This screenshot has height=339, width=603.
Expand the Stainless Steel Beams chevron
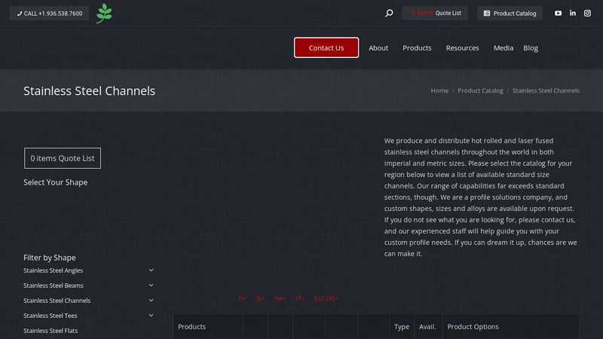pyautogui.click(x=151, y=286)
